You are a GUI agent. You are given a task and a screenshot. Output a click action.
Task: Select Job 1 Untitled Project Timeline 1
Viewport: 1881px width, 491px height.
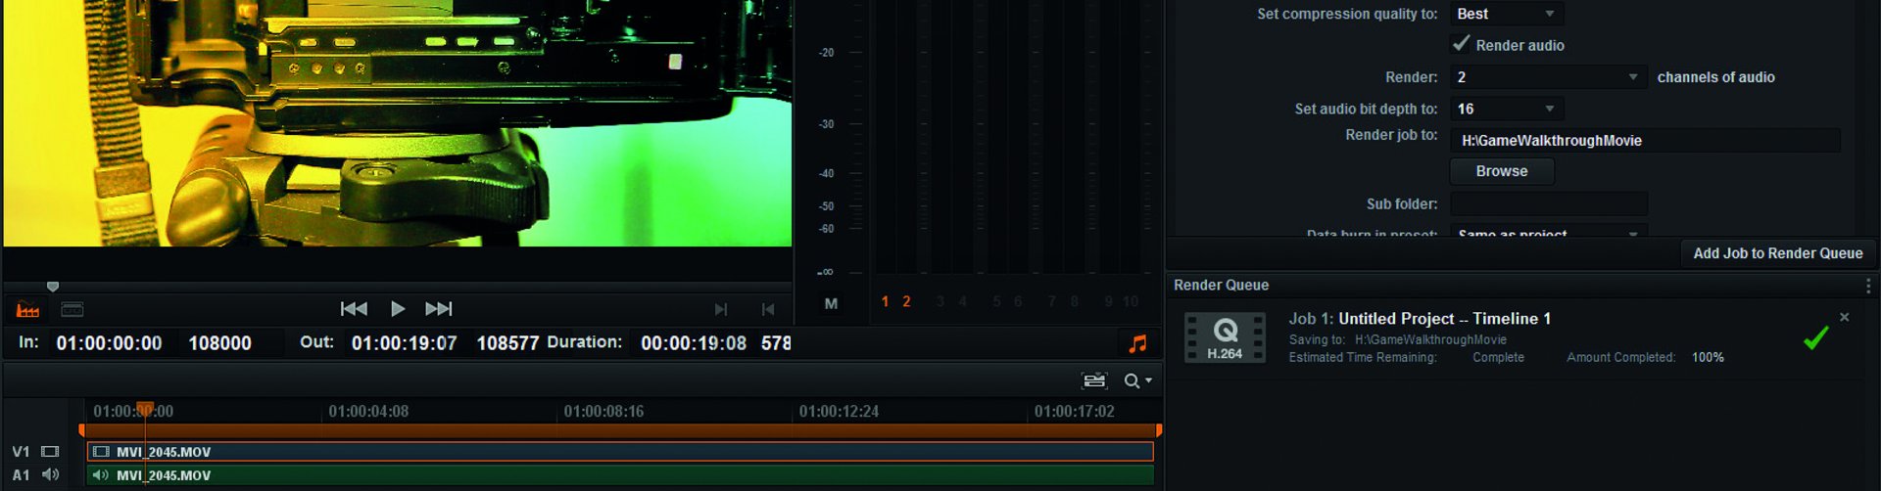point(1420,319)
